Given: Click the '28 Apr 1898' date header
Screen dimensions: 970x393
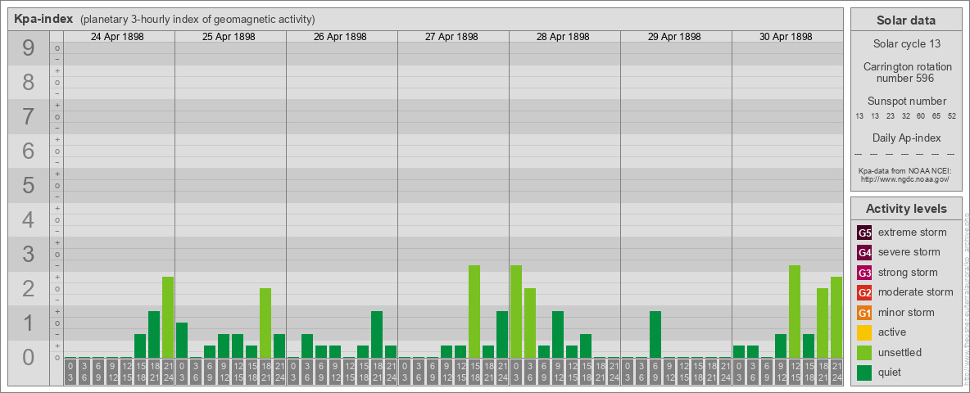Looking at the screenshot, I should [x=563, y=37].
